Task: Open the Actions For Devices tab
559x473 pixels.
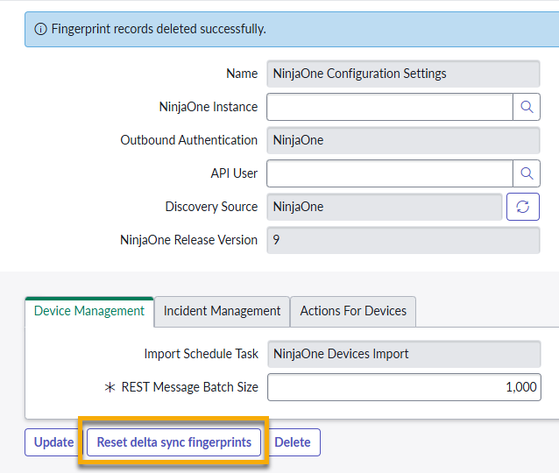Action: coord(353,311)
